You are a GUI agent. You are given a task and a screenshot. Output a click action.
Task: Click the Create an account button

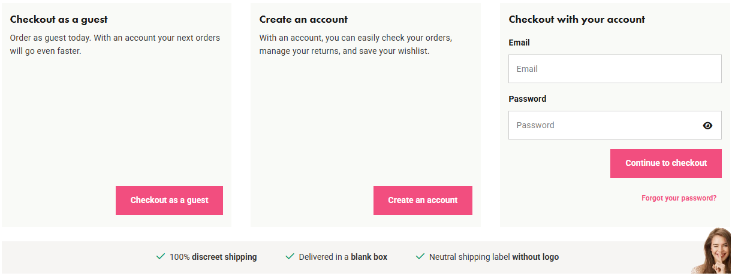pyautogui.click(x=423, y=201)
